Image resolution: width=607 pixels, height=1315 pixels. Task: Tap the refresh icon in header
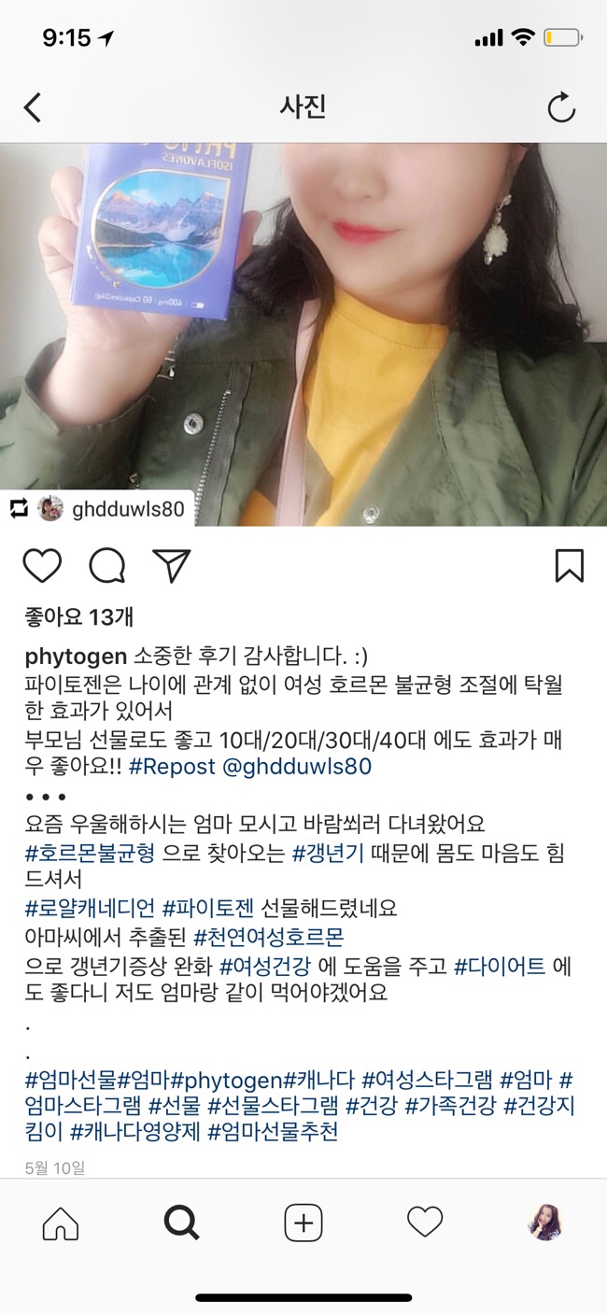561,108
